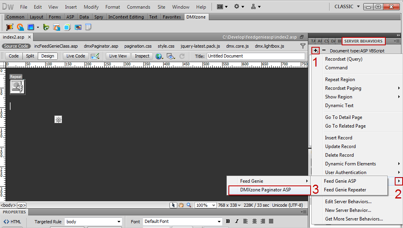Click the rounded blue square DMXzone icon
The width and height of the screenshot is (403, 228).
(67, 27)
